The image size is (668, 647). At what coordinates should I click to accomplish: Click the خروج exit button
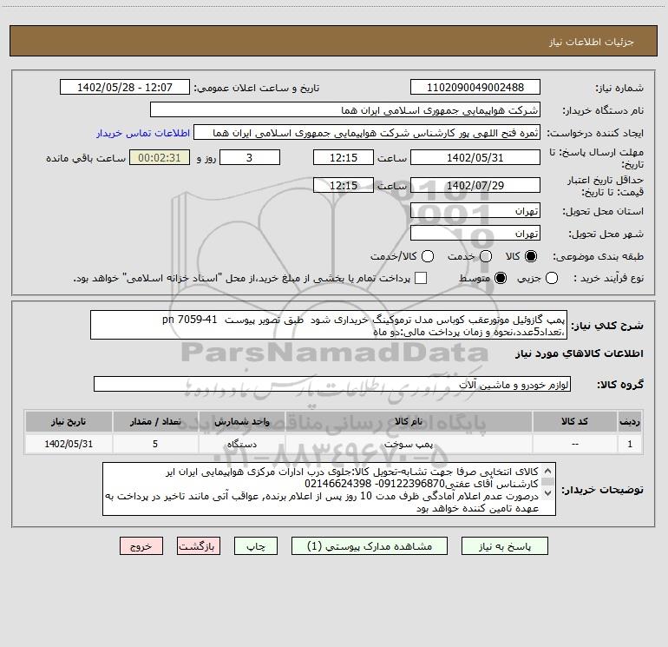point(141,546)
